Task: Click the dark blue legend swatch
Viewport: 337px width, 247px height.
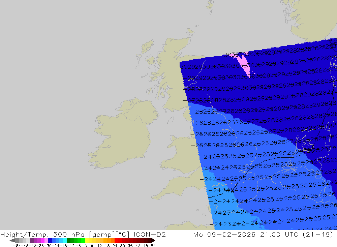Action: tap(50, 241)
